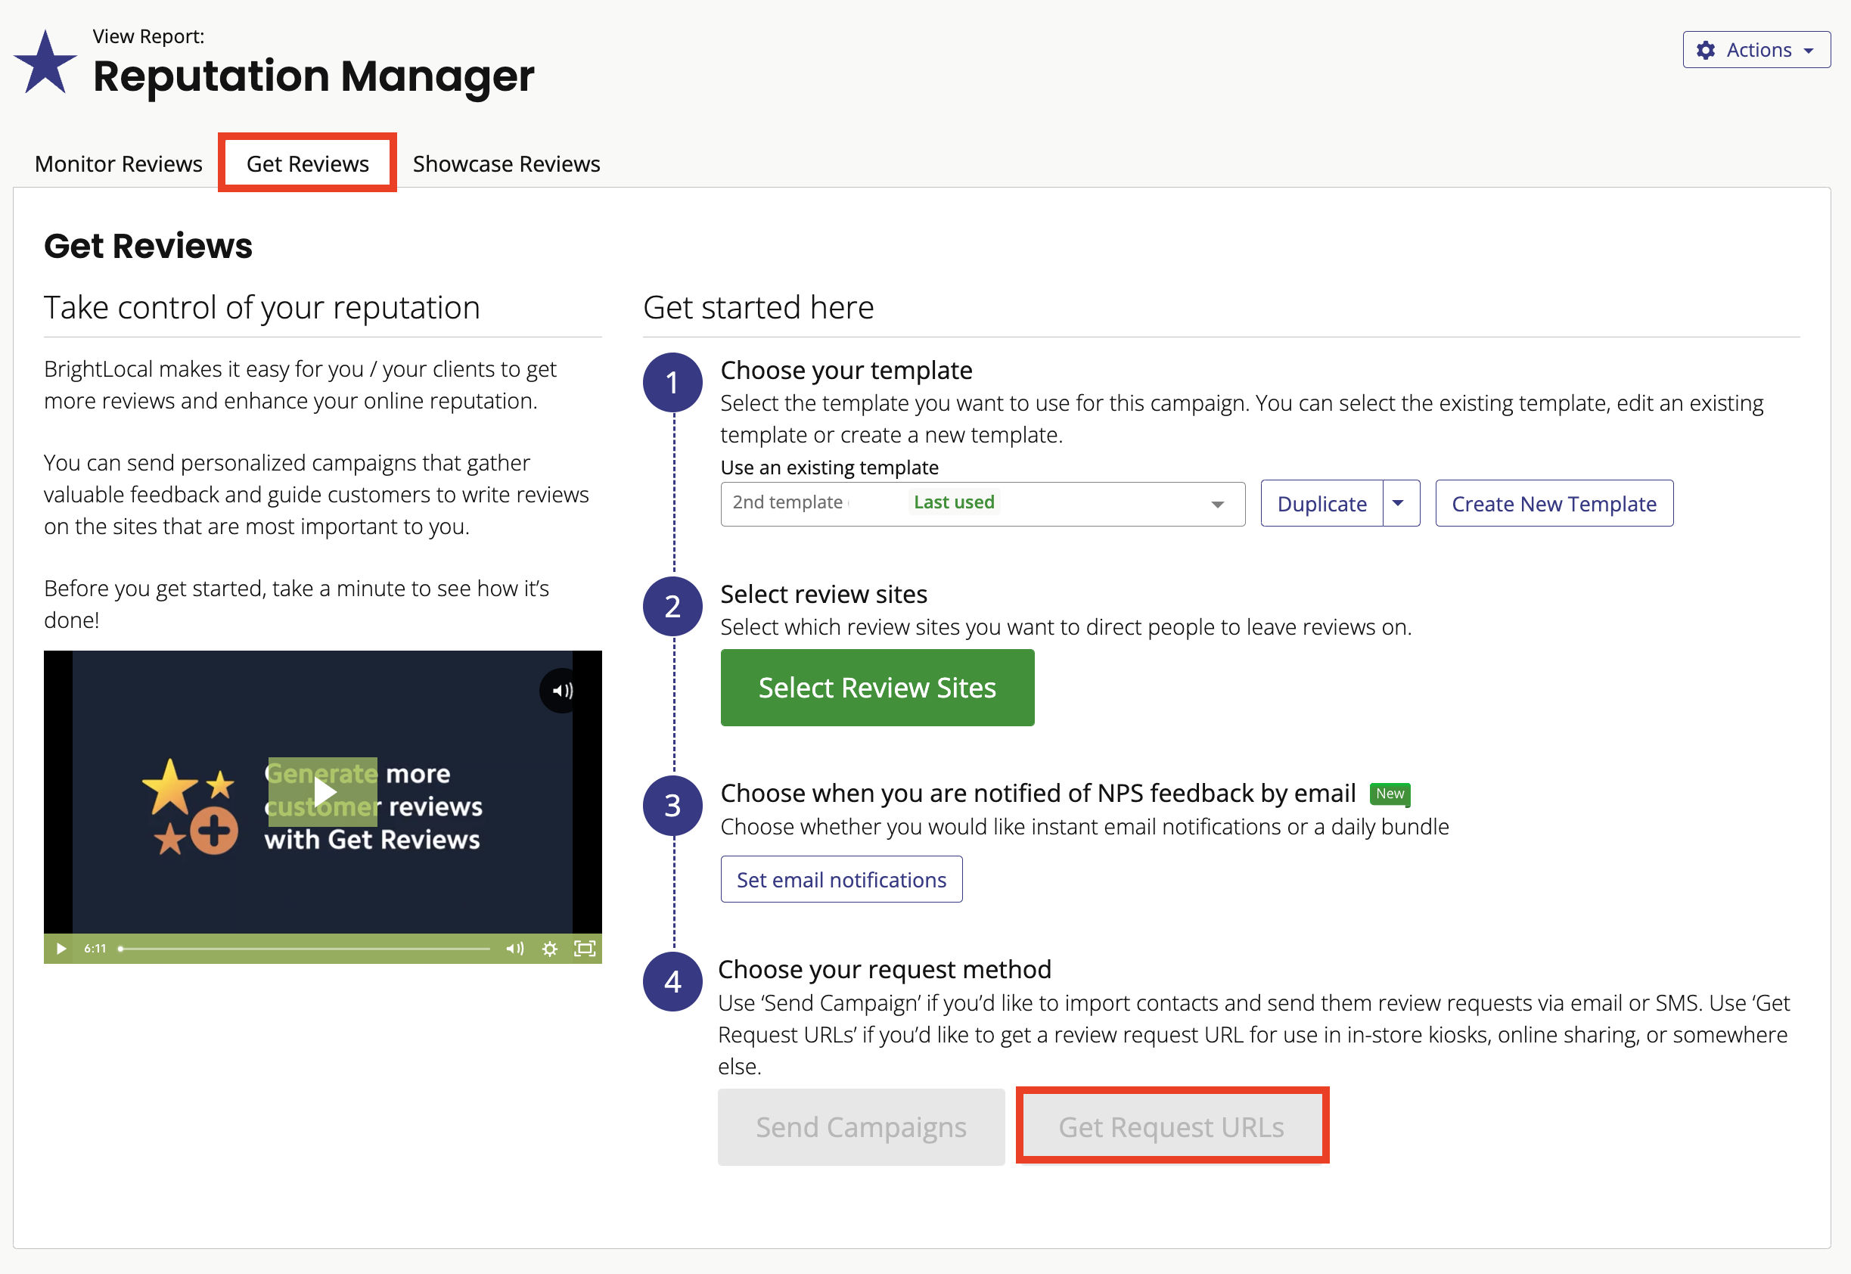Click the Choose your template heading

pyautogui.click(x=846, y=371)
